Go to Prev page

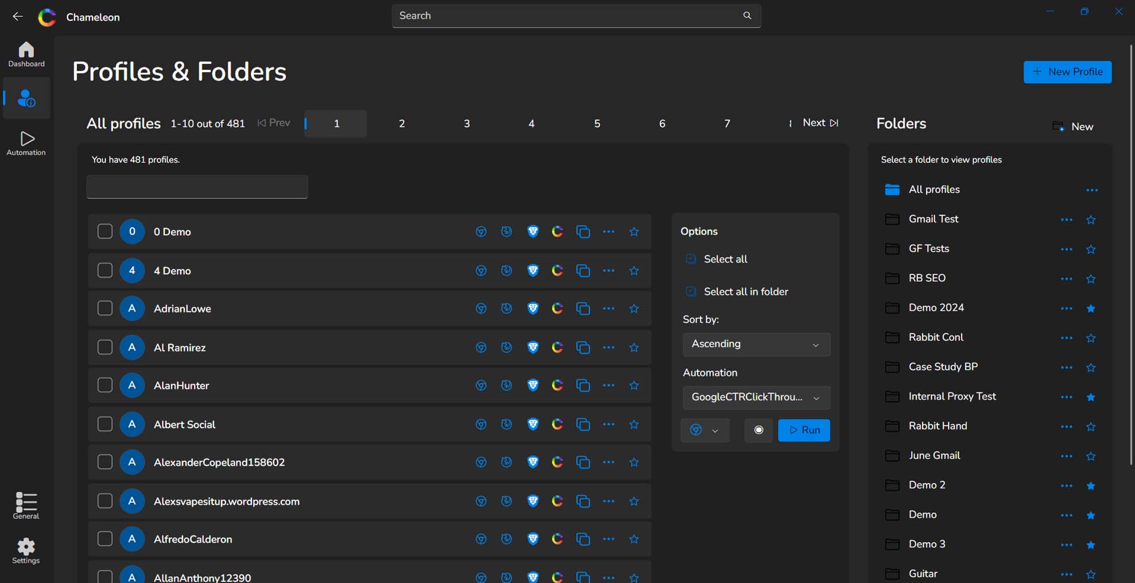274,123
